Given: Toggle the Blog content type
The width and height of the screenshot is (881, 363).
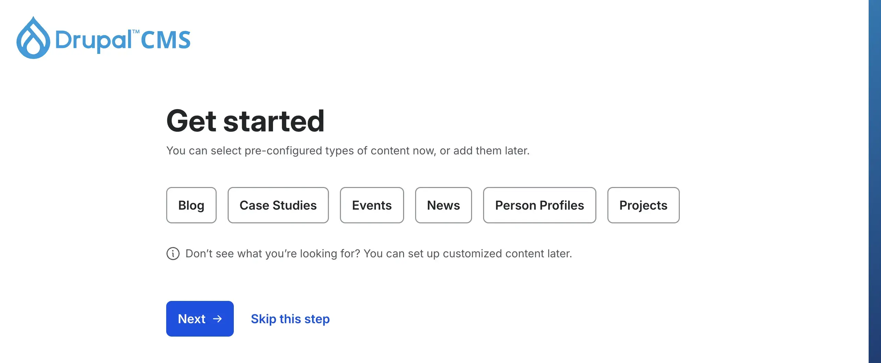Looking at the screenshot, I should click(191, 205).
